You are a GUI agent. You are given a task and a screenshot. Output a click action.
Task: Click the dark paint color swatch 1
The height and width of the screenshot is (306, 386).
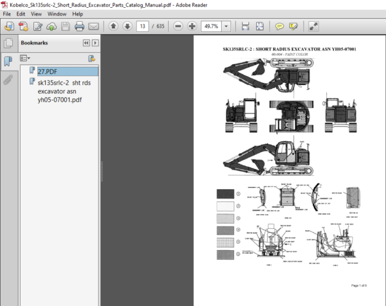coord(225,194)
